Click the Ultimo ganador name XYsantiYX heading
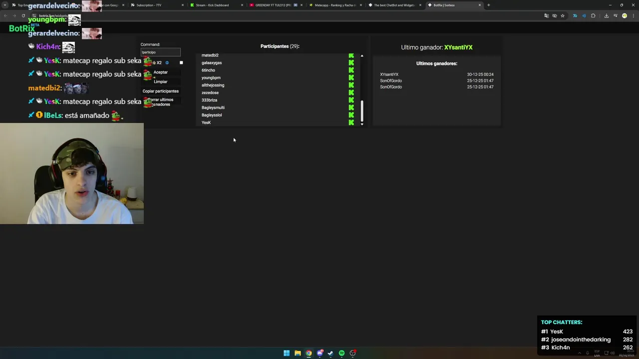 click(x=458, y=47)
